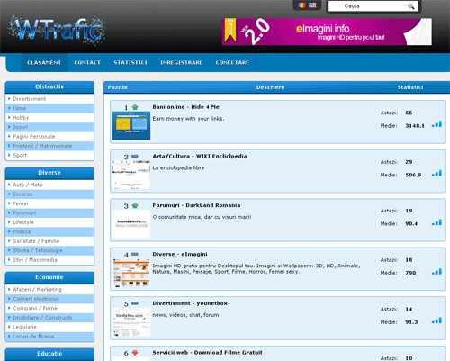The height and width of the screenshot is (361, 450).
Task: Click the blue unchanged icon at position 5
Action: pyautogui.click(x=135, y=303)
